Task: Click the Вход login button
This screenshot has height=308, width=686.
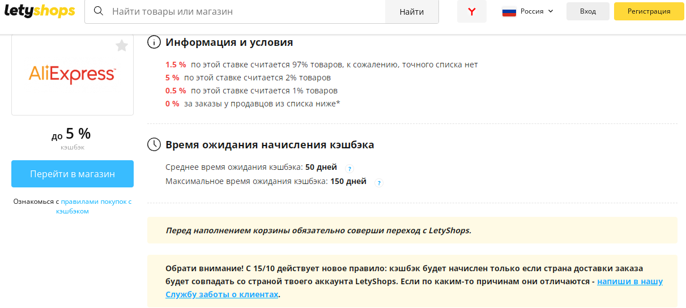Action: pos(588,11)
